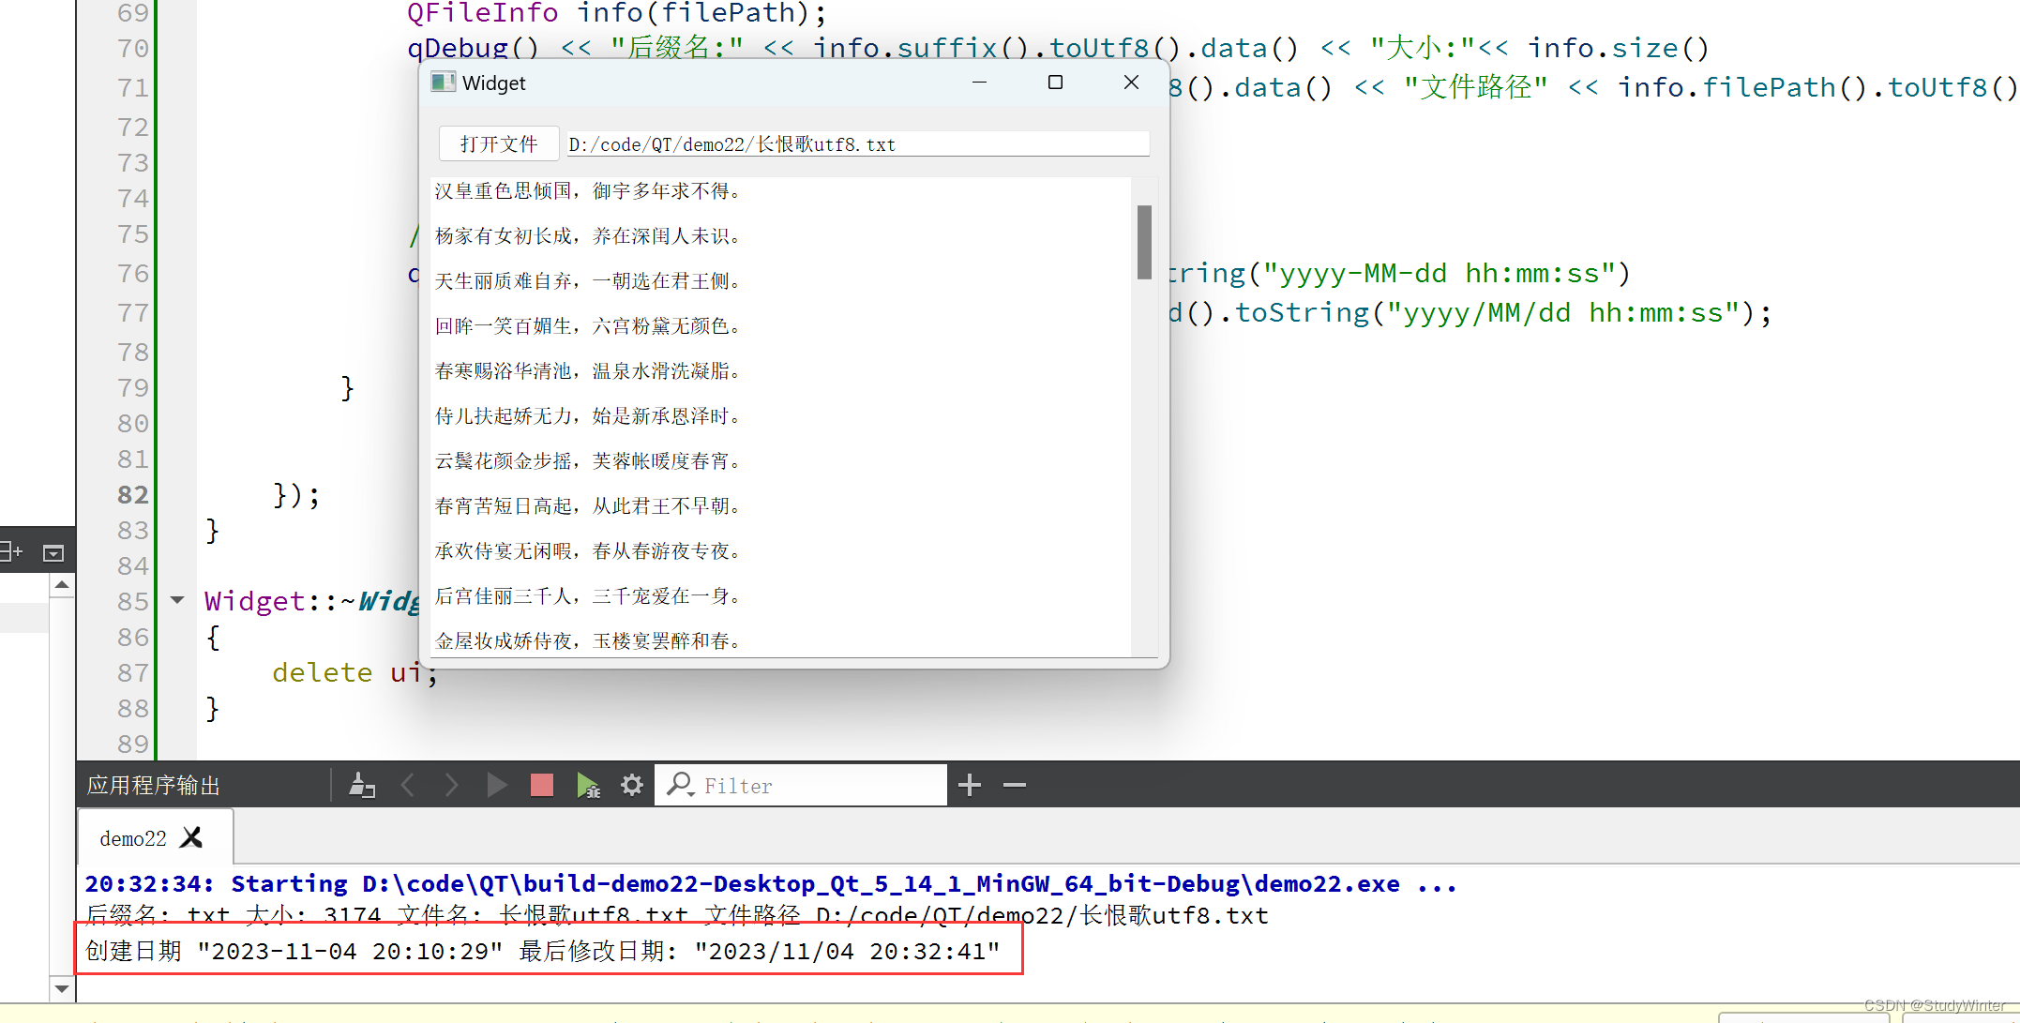Zoom out output text with the minus icon
Screen dimensions: 2020x1023
click(x=1014, y=785)
